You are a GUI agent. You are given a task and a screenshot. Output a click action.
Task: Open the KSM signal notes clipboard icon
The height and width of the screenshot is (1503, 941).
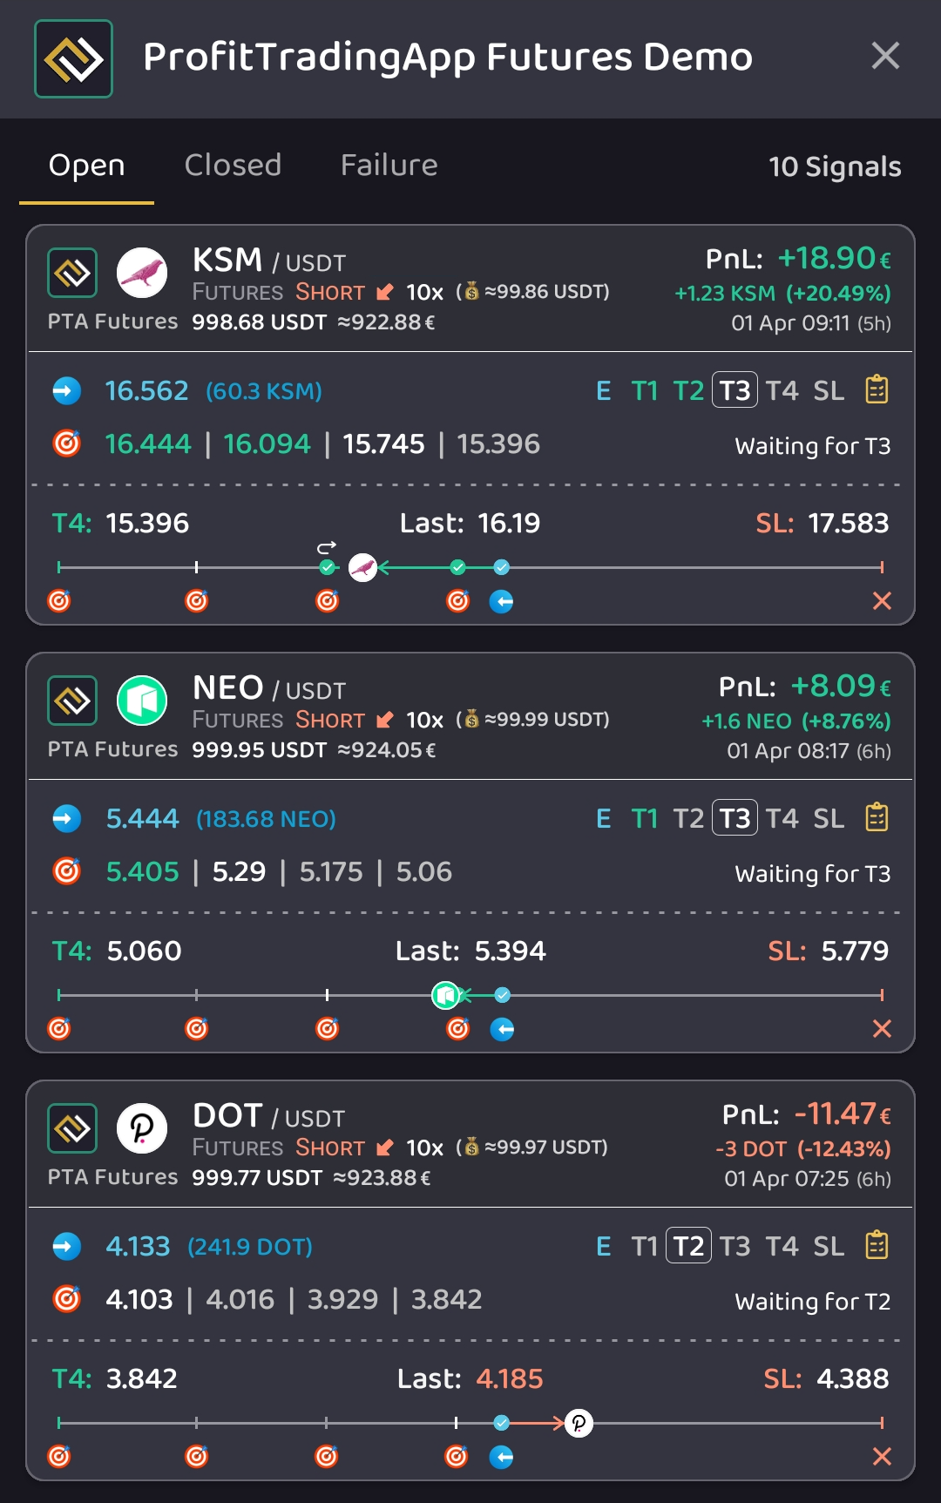pos(877,389)
